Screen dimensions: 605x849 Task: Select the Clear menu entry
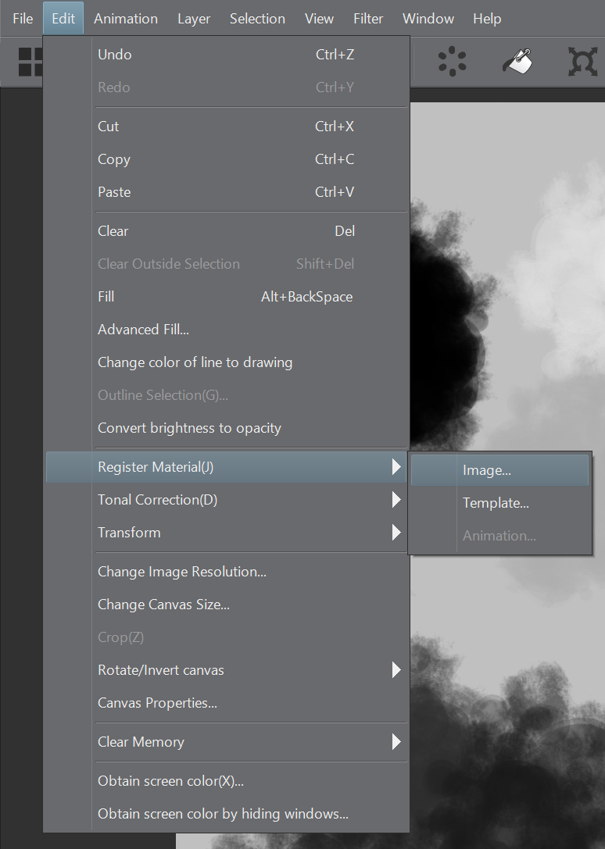click(x=226, y=231)
